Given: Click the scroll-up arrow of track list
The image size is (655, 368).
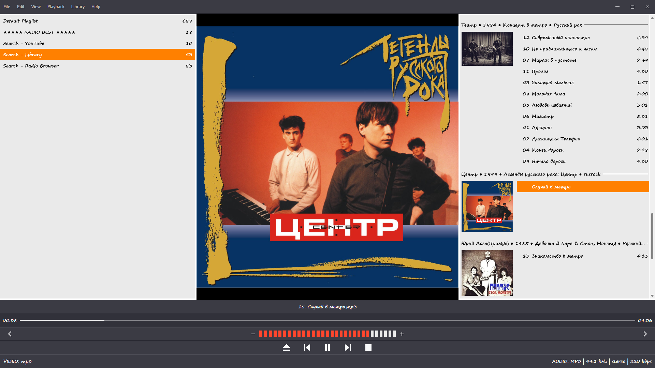Looking at the screenshot, I should point(652,18).
